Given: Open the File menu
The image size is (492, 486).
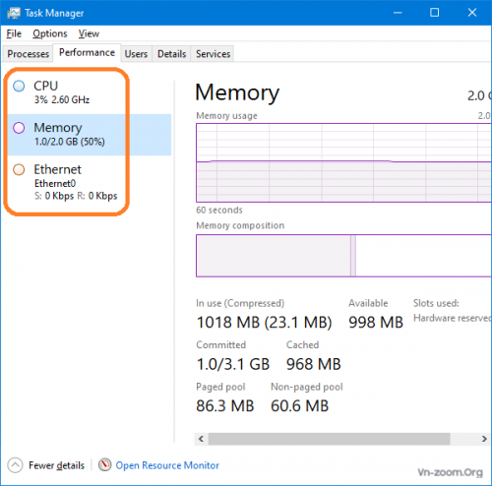Looking at the screenshot, I should [14, 33].
